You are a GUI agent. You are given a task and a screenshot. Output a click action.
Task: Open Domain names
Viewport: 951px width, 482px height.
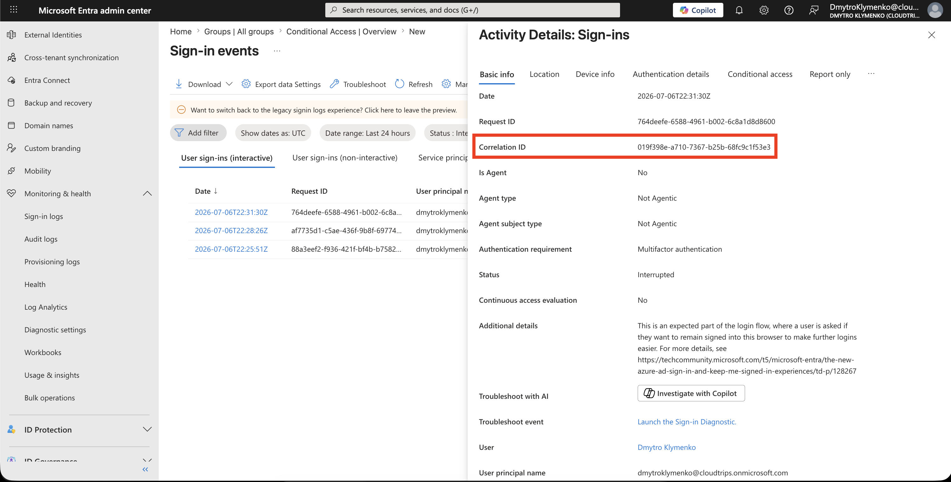49,126
